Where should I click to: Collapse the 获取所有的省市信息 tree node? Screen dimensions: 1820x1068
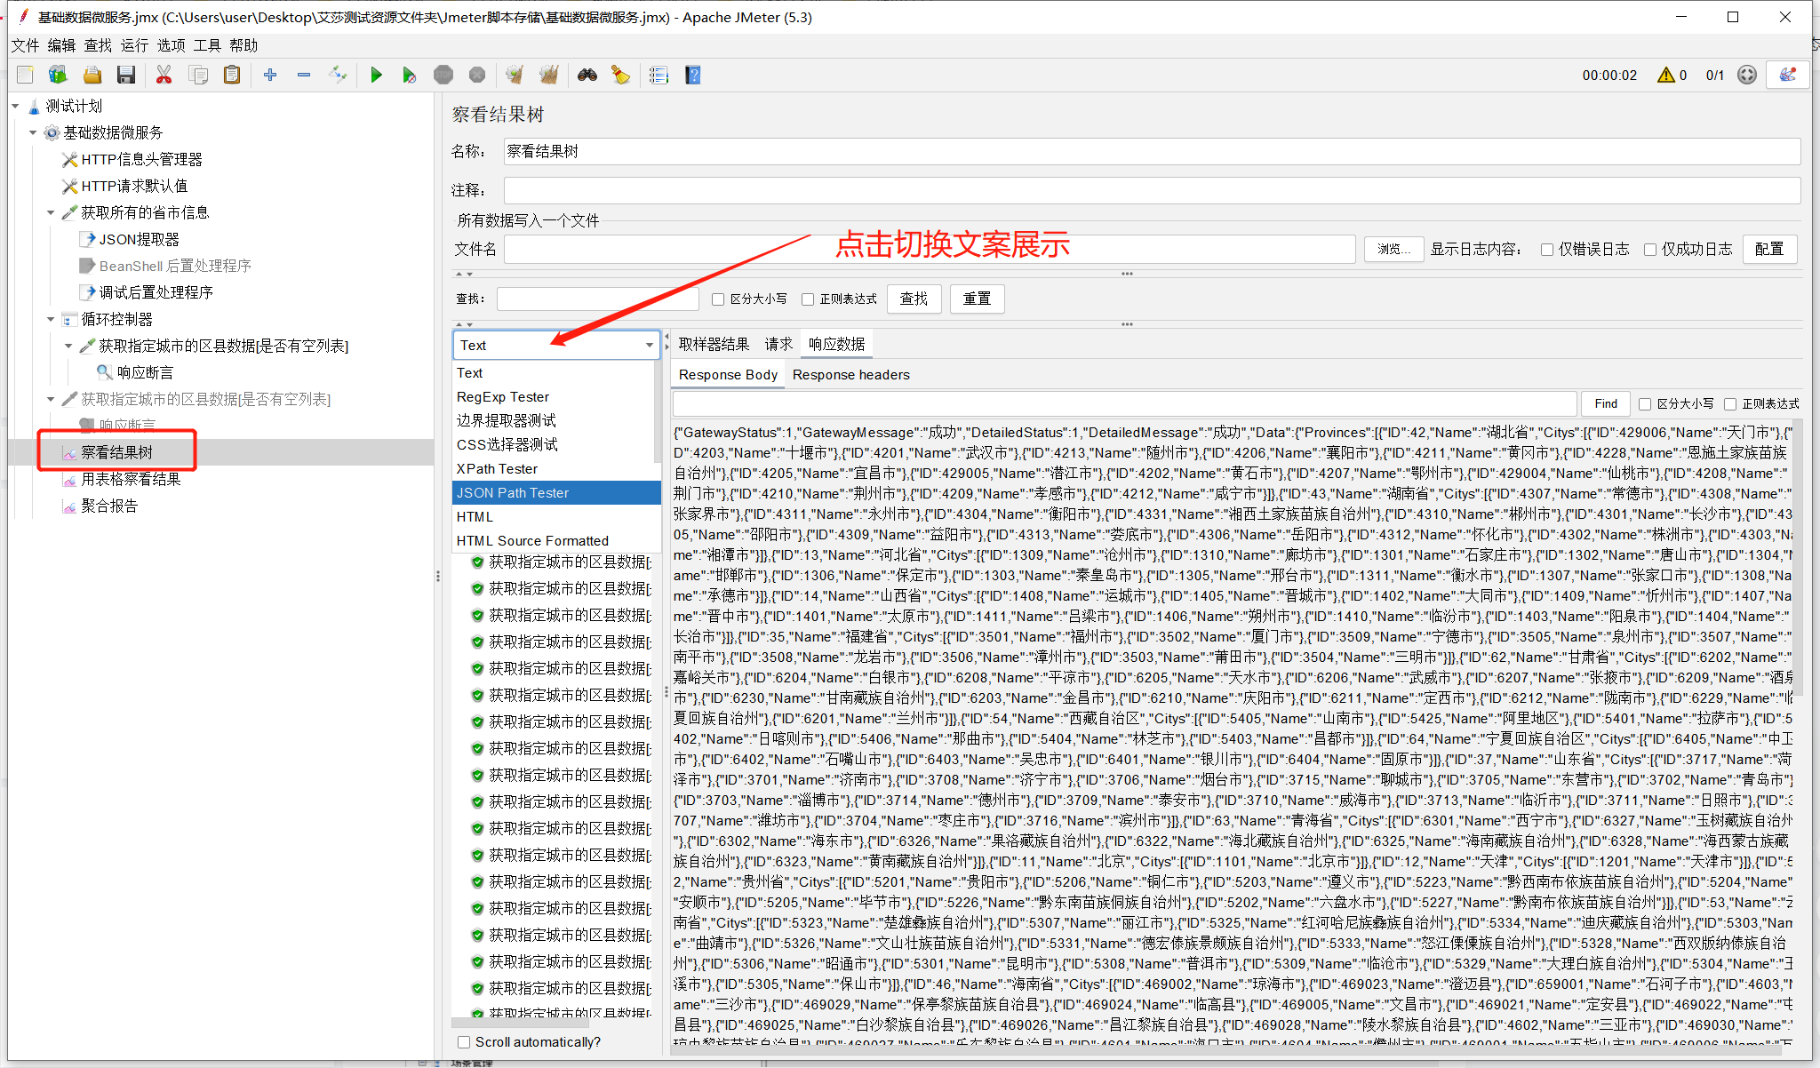51,212
